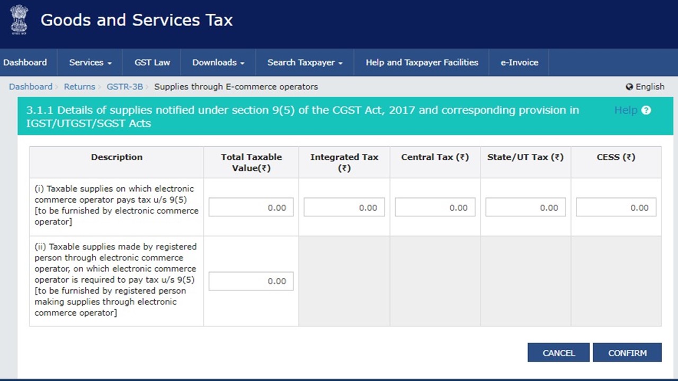Click the CANCEL button

coord(558,353)
